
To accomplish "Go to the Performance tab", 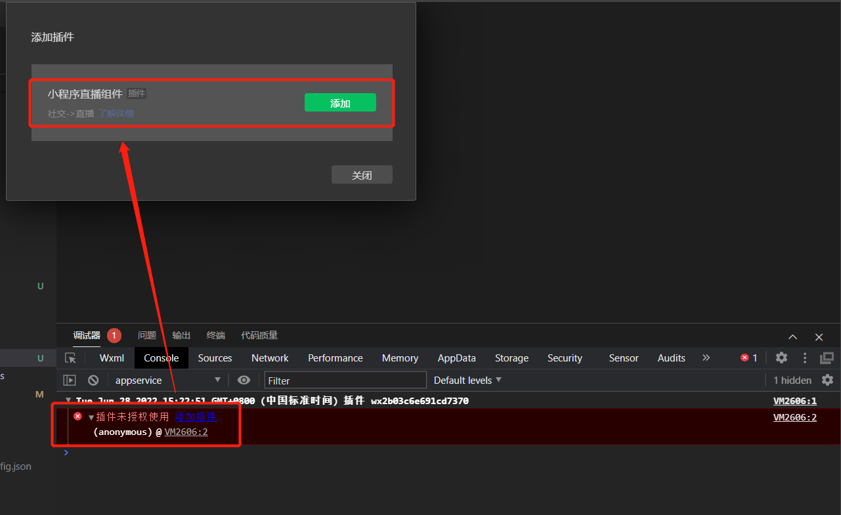I will point(335,358).
